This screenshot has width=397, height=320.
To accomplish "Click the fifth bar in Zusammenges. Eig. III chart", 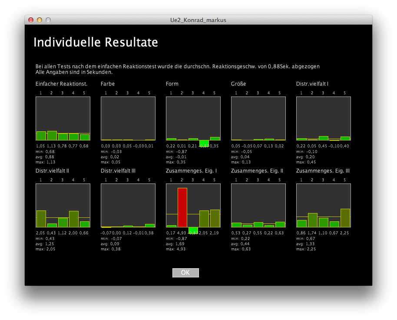I will (x=345, y=218).
